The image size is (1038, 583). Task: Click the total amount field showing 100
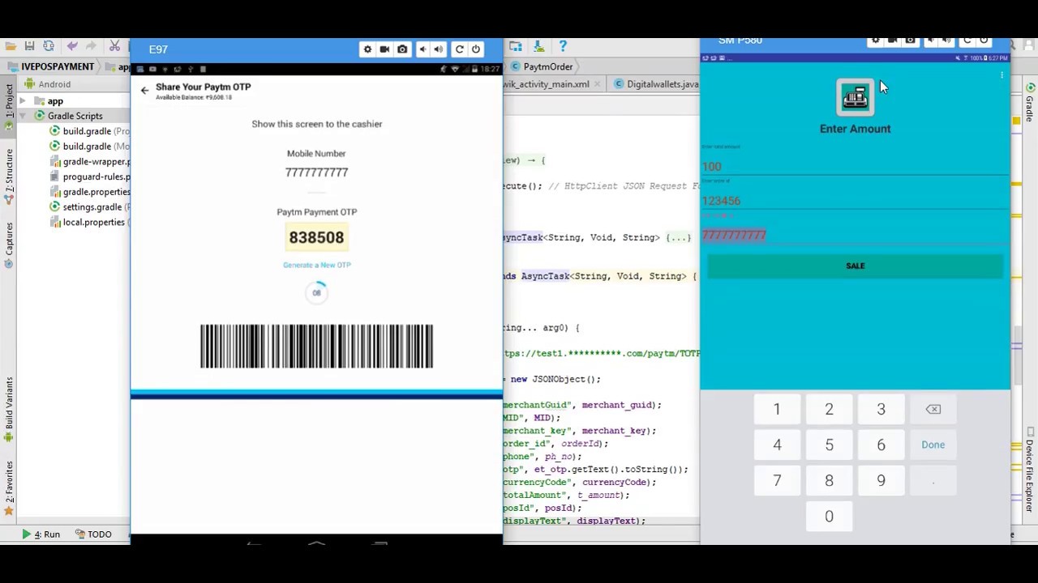pyautogui.click(x=855, y=166)
